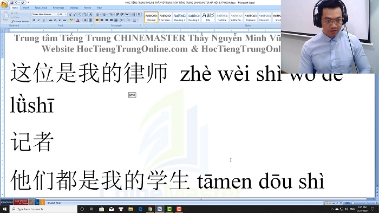Image resolution: width=379 pixels, height=213 pixels.
Task: Switch to the Insert ribbon tab
Action: [x=26, y=8]
